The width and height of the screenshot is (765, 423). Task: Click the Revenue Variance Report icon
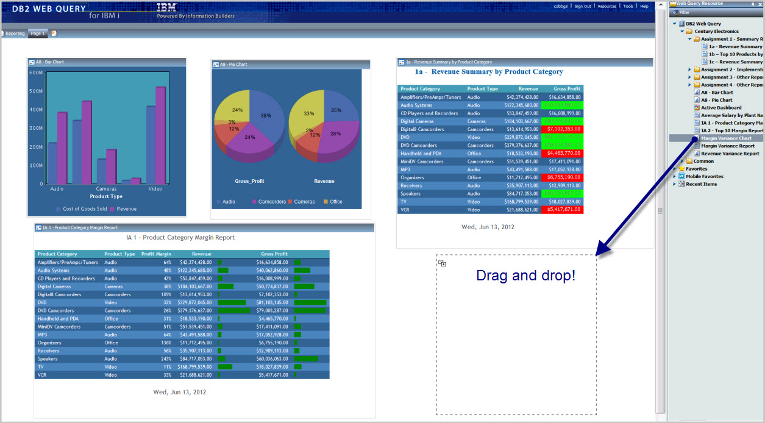click(x=697, y=154)
